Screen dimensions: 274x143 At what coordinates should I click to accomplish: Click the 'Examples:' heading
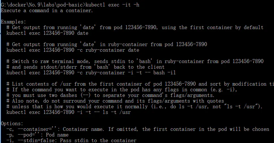13,22
